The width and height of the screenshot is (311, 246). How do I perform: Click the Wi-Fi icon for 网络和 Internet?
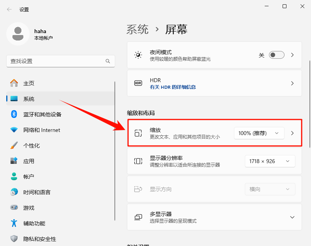tap(14, 130)
